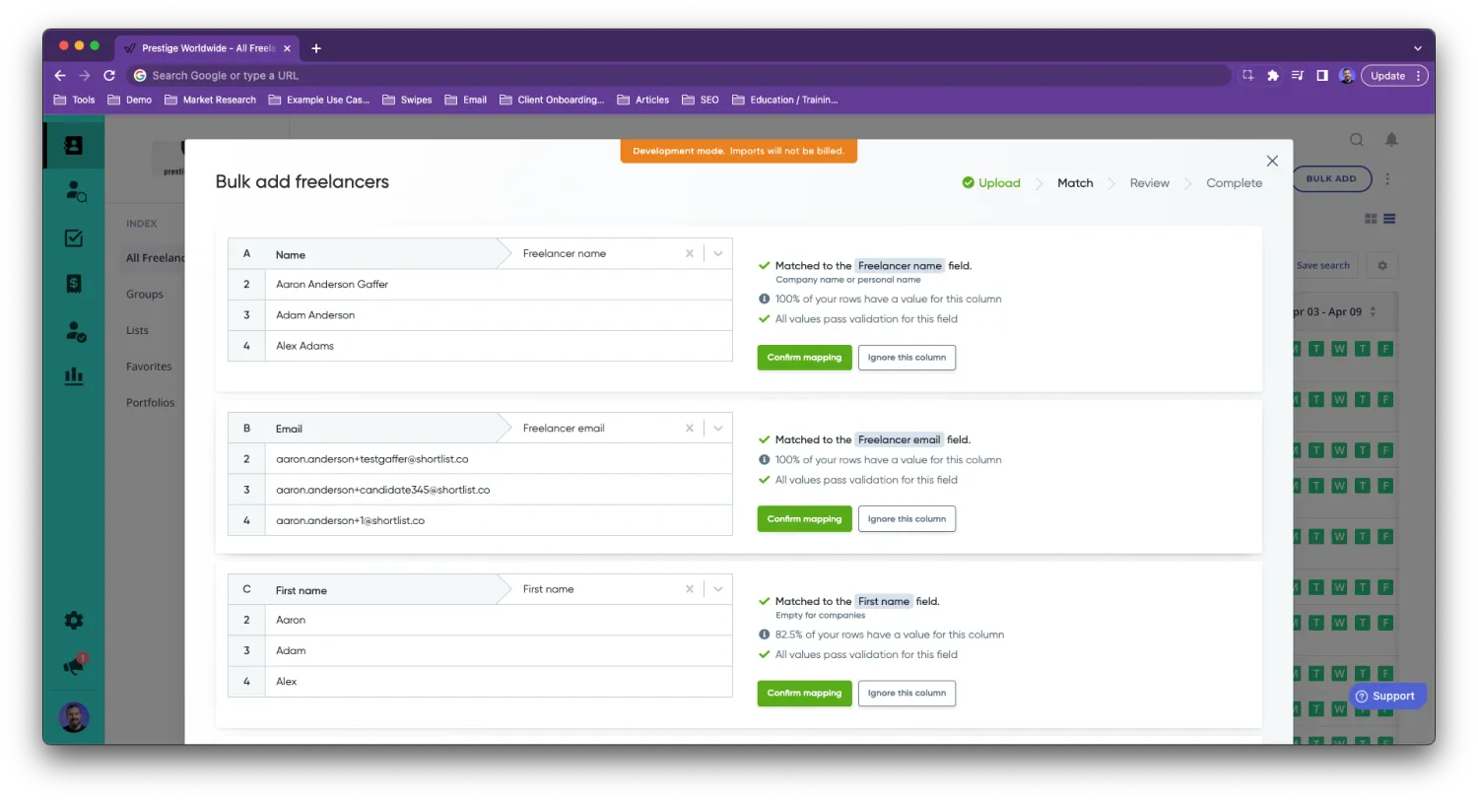Switch to grid view layout
The width and height of the screenshot is (1478, 802).
point(1371,218)
